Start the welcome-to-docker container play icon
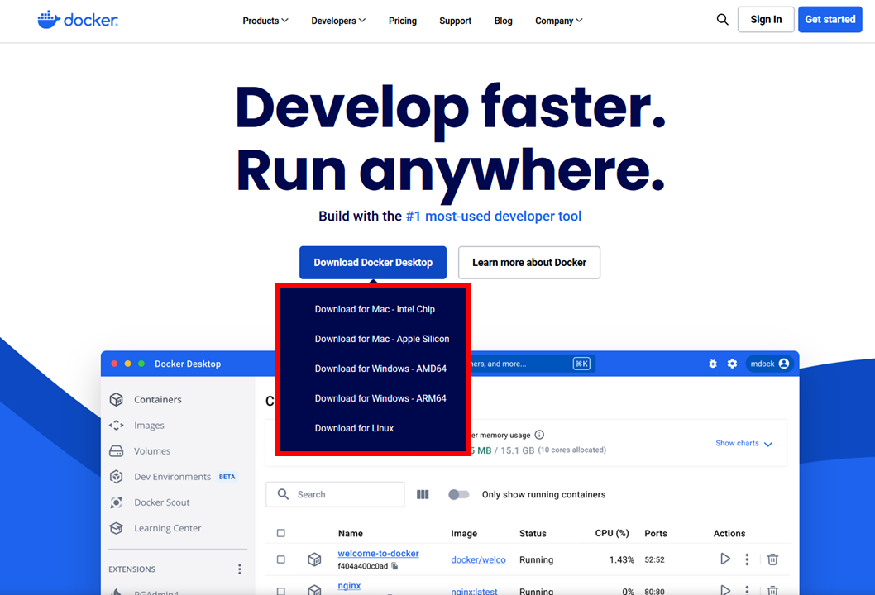875x595 pixels. 724,559
